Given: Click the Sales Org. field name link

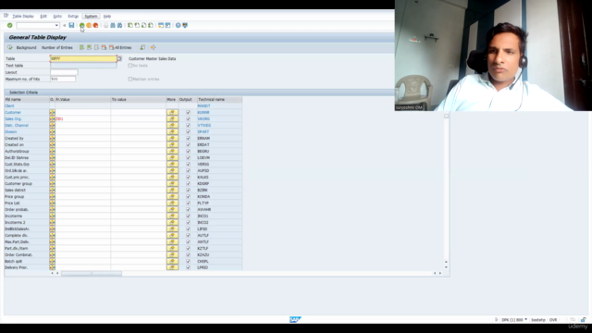Looking at the screenshot, I should pyautogui.click(x=13, y=118).
